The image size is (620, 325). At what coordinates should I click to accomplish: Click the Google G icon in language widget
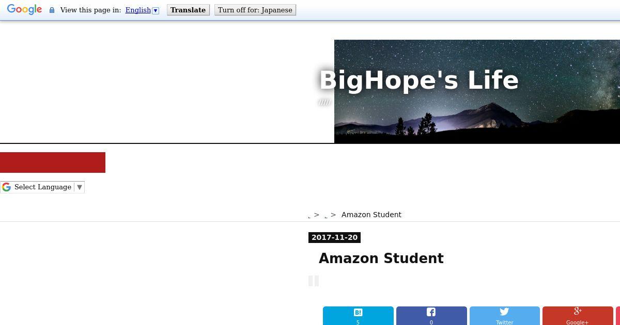[x=7, y=187]
